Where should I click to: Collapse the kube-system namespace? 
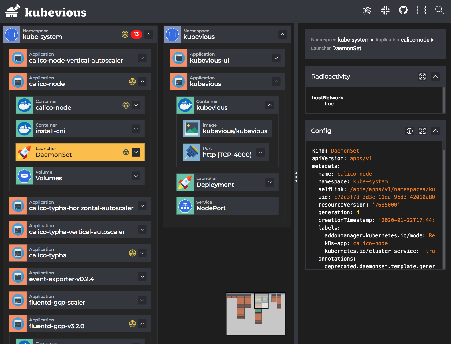(x=149, y=35)
